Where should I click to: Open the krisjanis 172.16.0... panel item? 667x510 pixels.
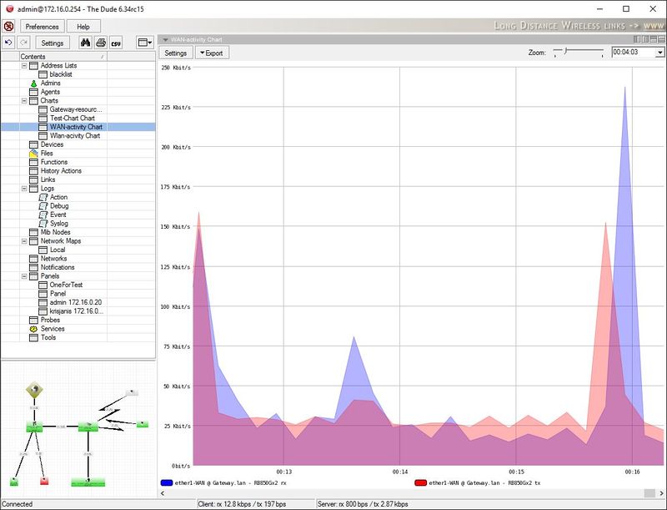[77, 311]
